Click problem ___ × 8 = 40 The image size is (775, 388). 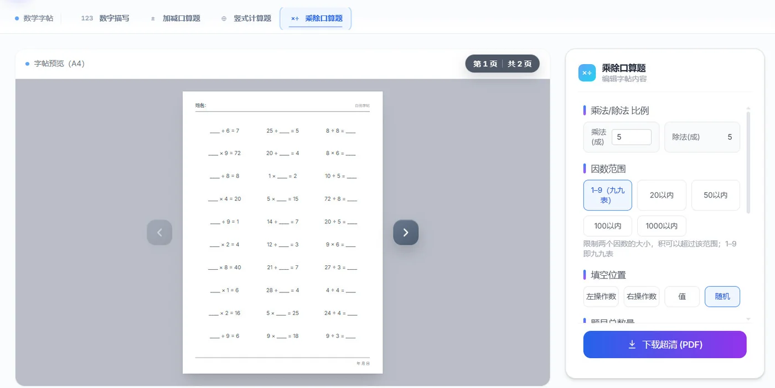click(x=225, y=268)
